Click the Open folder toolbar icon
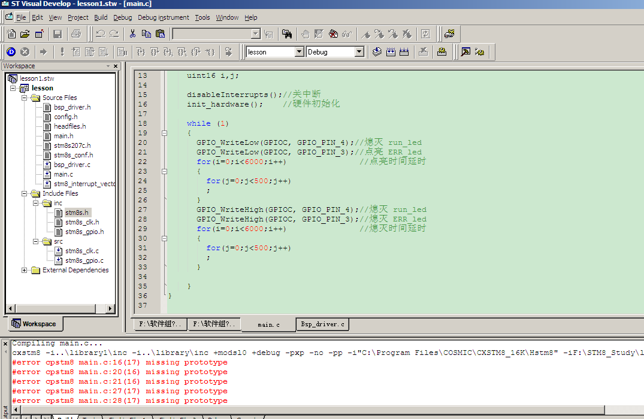This screenshot has width=644, height=419. [x=25, y=34]
